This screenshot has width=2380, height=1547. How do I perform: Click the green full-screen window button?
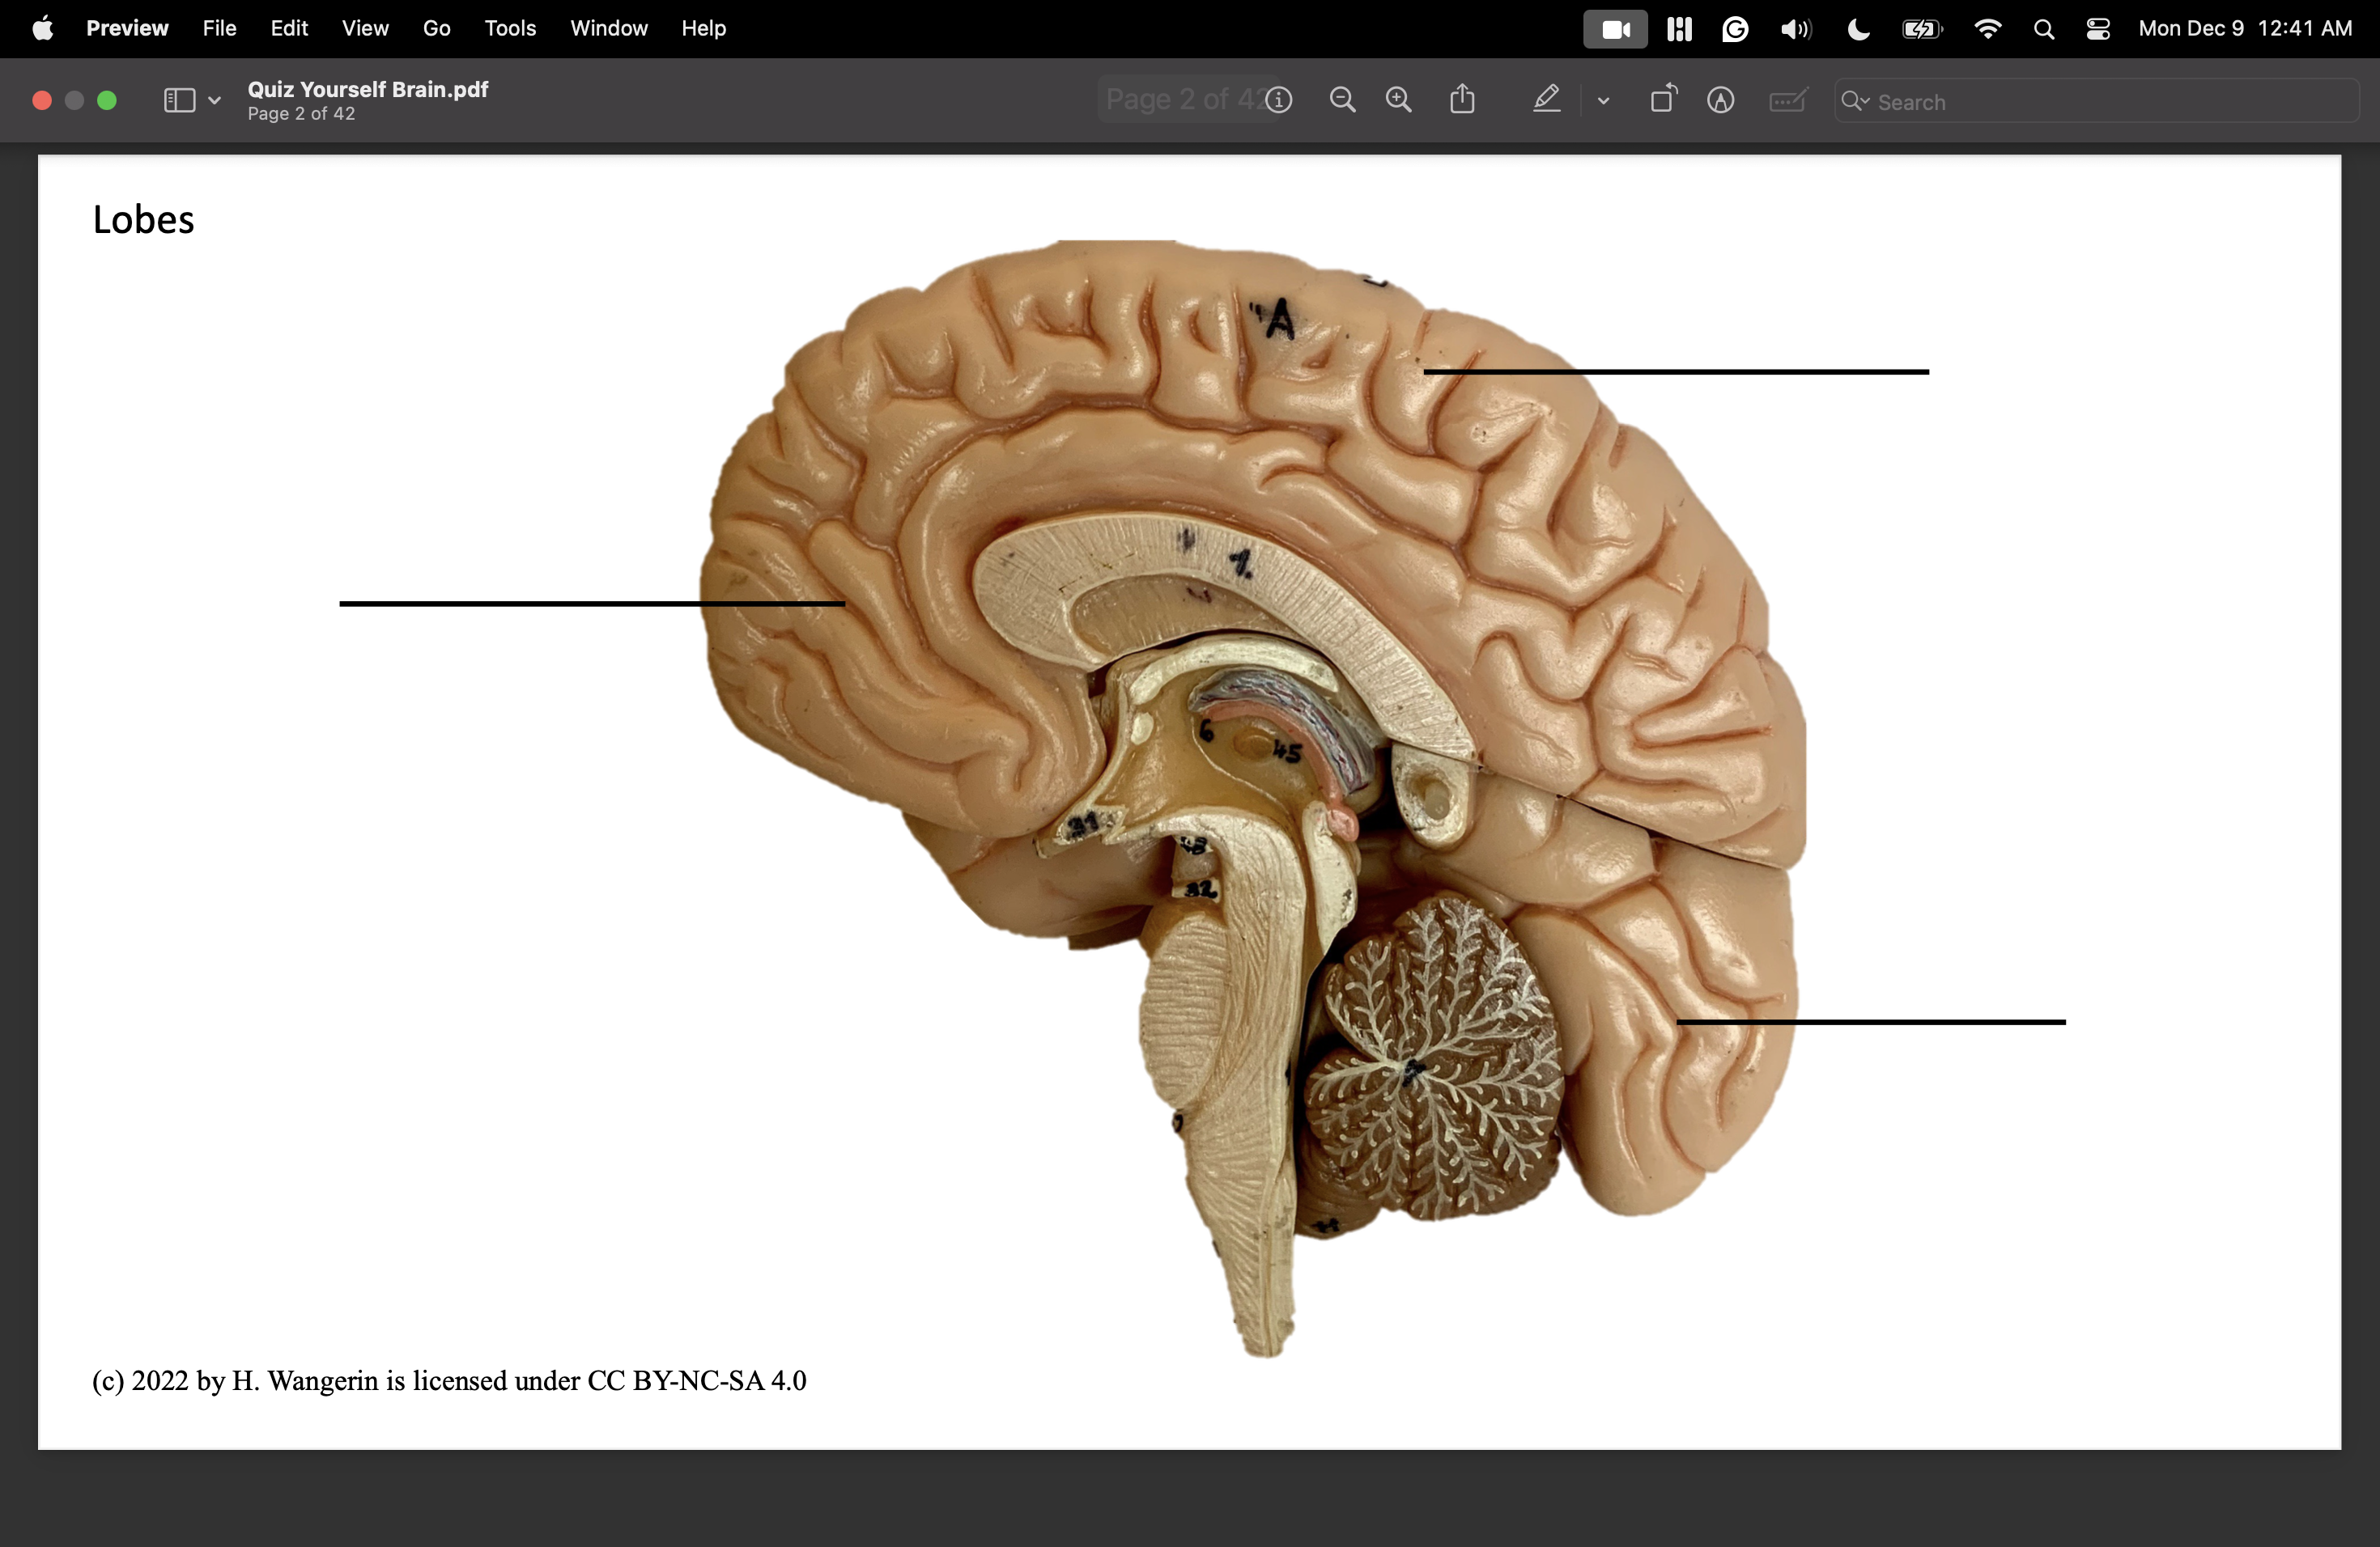pyautogui.click(x=107, y=100)
